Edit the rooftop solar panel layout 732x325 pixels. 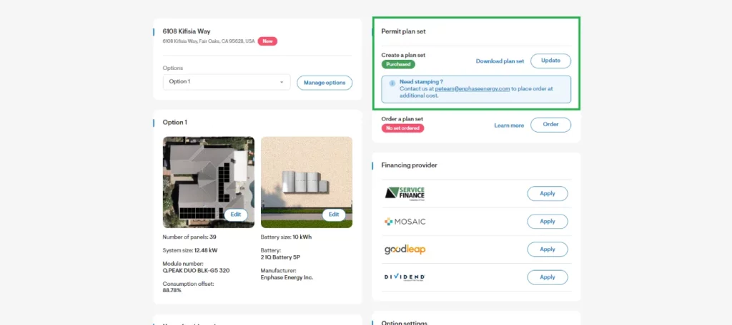(x=237, y=214)
